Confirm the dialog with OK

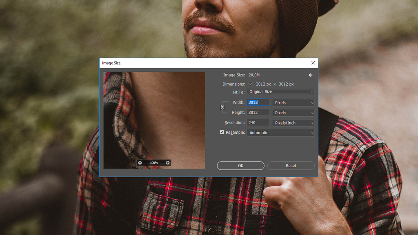tap(240, 166)
